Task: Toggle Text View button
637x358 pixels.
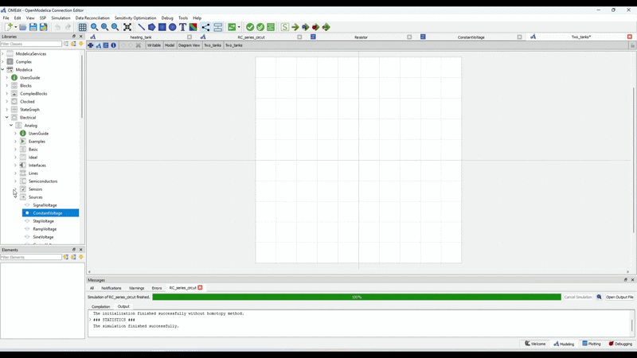Action: tap(106, 45)
